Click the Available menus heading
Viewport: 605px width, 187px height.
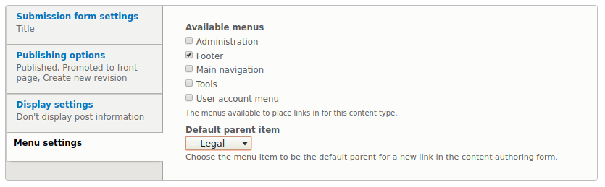[x=225, y=27]
